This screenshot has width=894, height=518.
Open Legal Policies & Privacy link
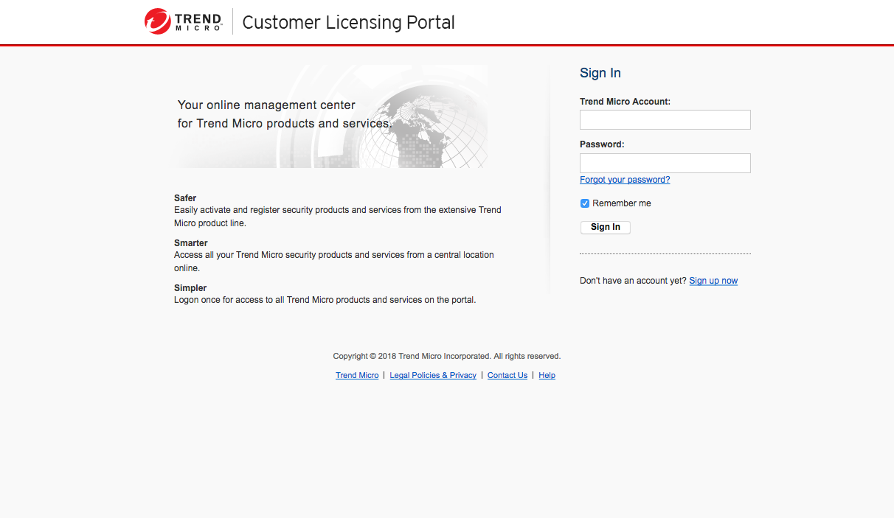click(x=433, y=376)
